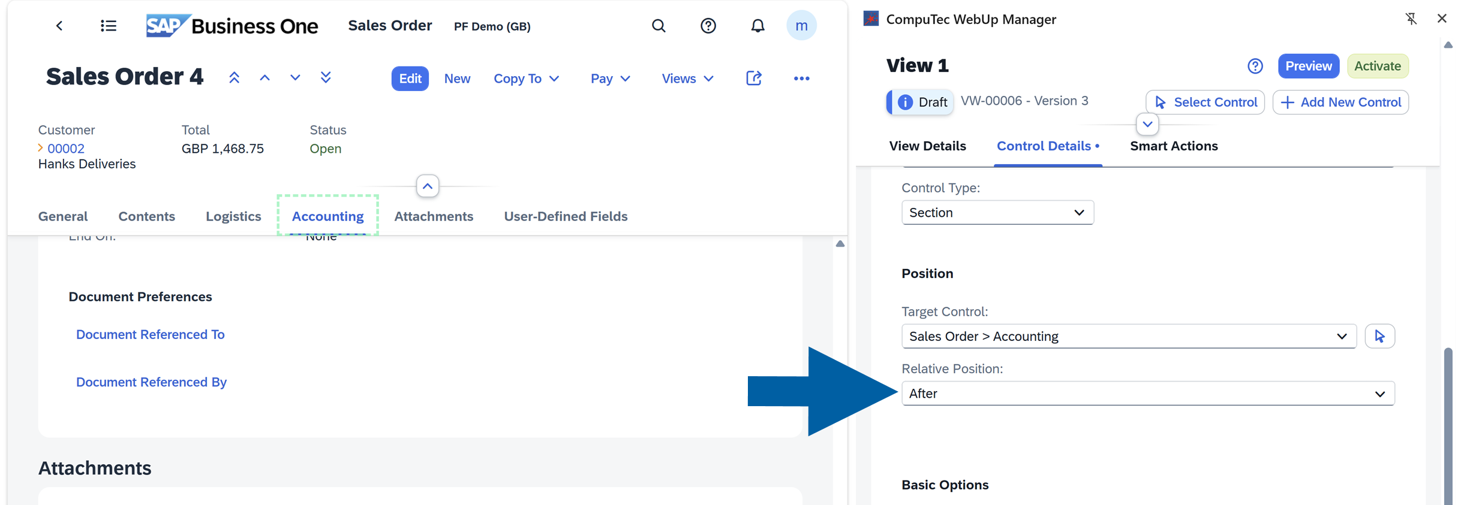Open the Smart Actions tab

[1174, 146]
